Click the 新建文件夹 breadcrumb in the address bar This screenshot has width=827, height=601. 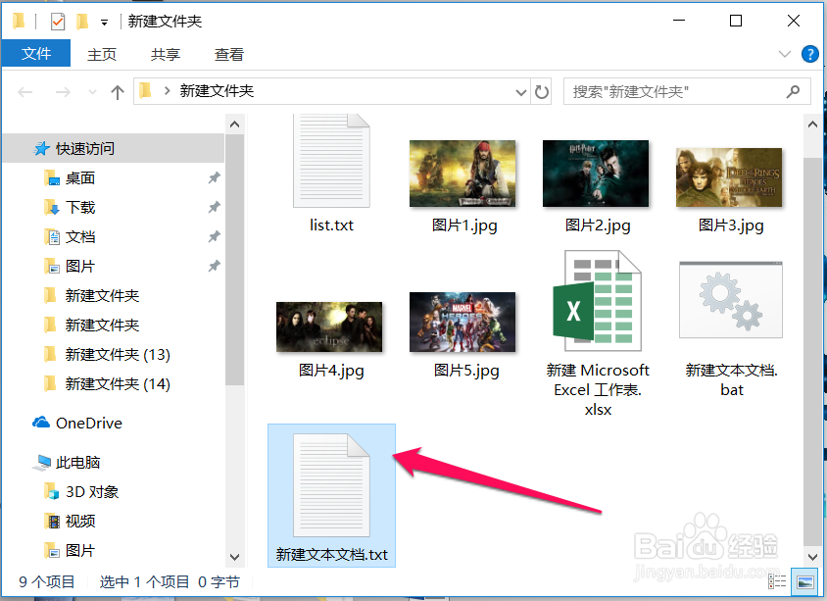tap(217, 91)
